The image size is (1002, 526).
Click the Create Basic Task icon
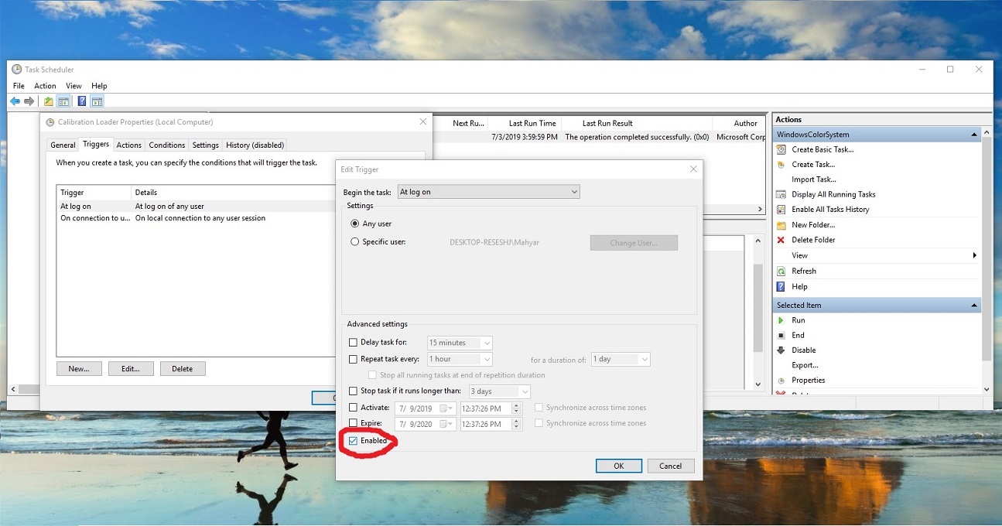click(x=781, y=149)
